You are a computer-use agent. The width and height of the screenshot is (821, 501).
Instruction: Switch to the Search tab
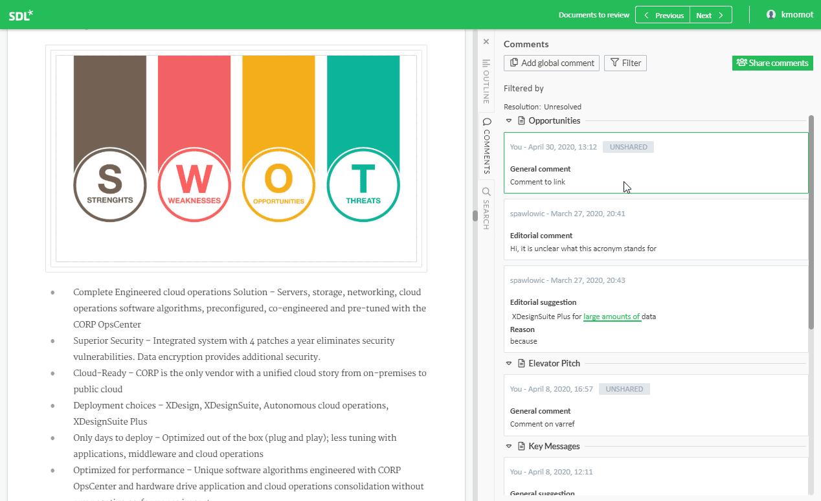click(486, 208)
